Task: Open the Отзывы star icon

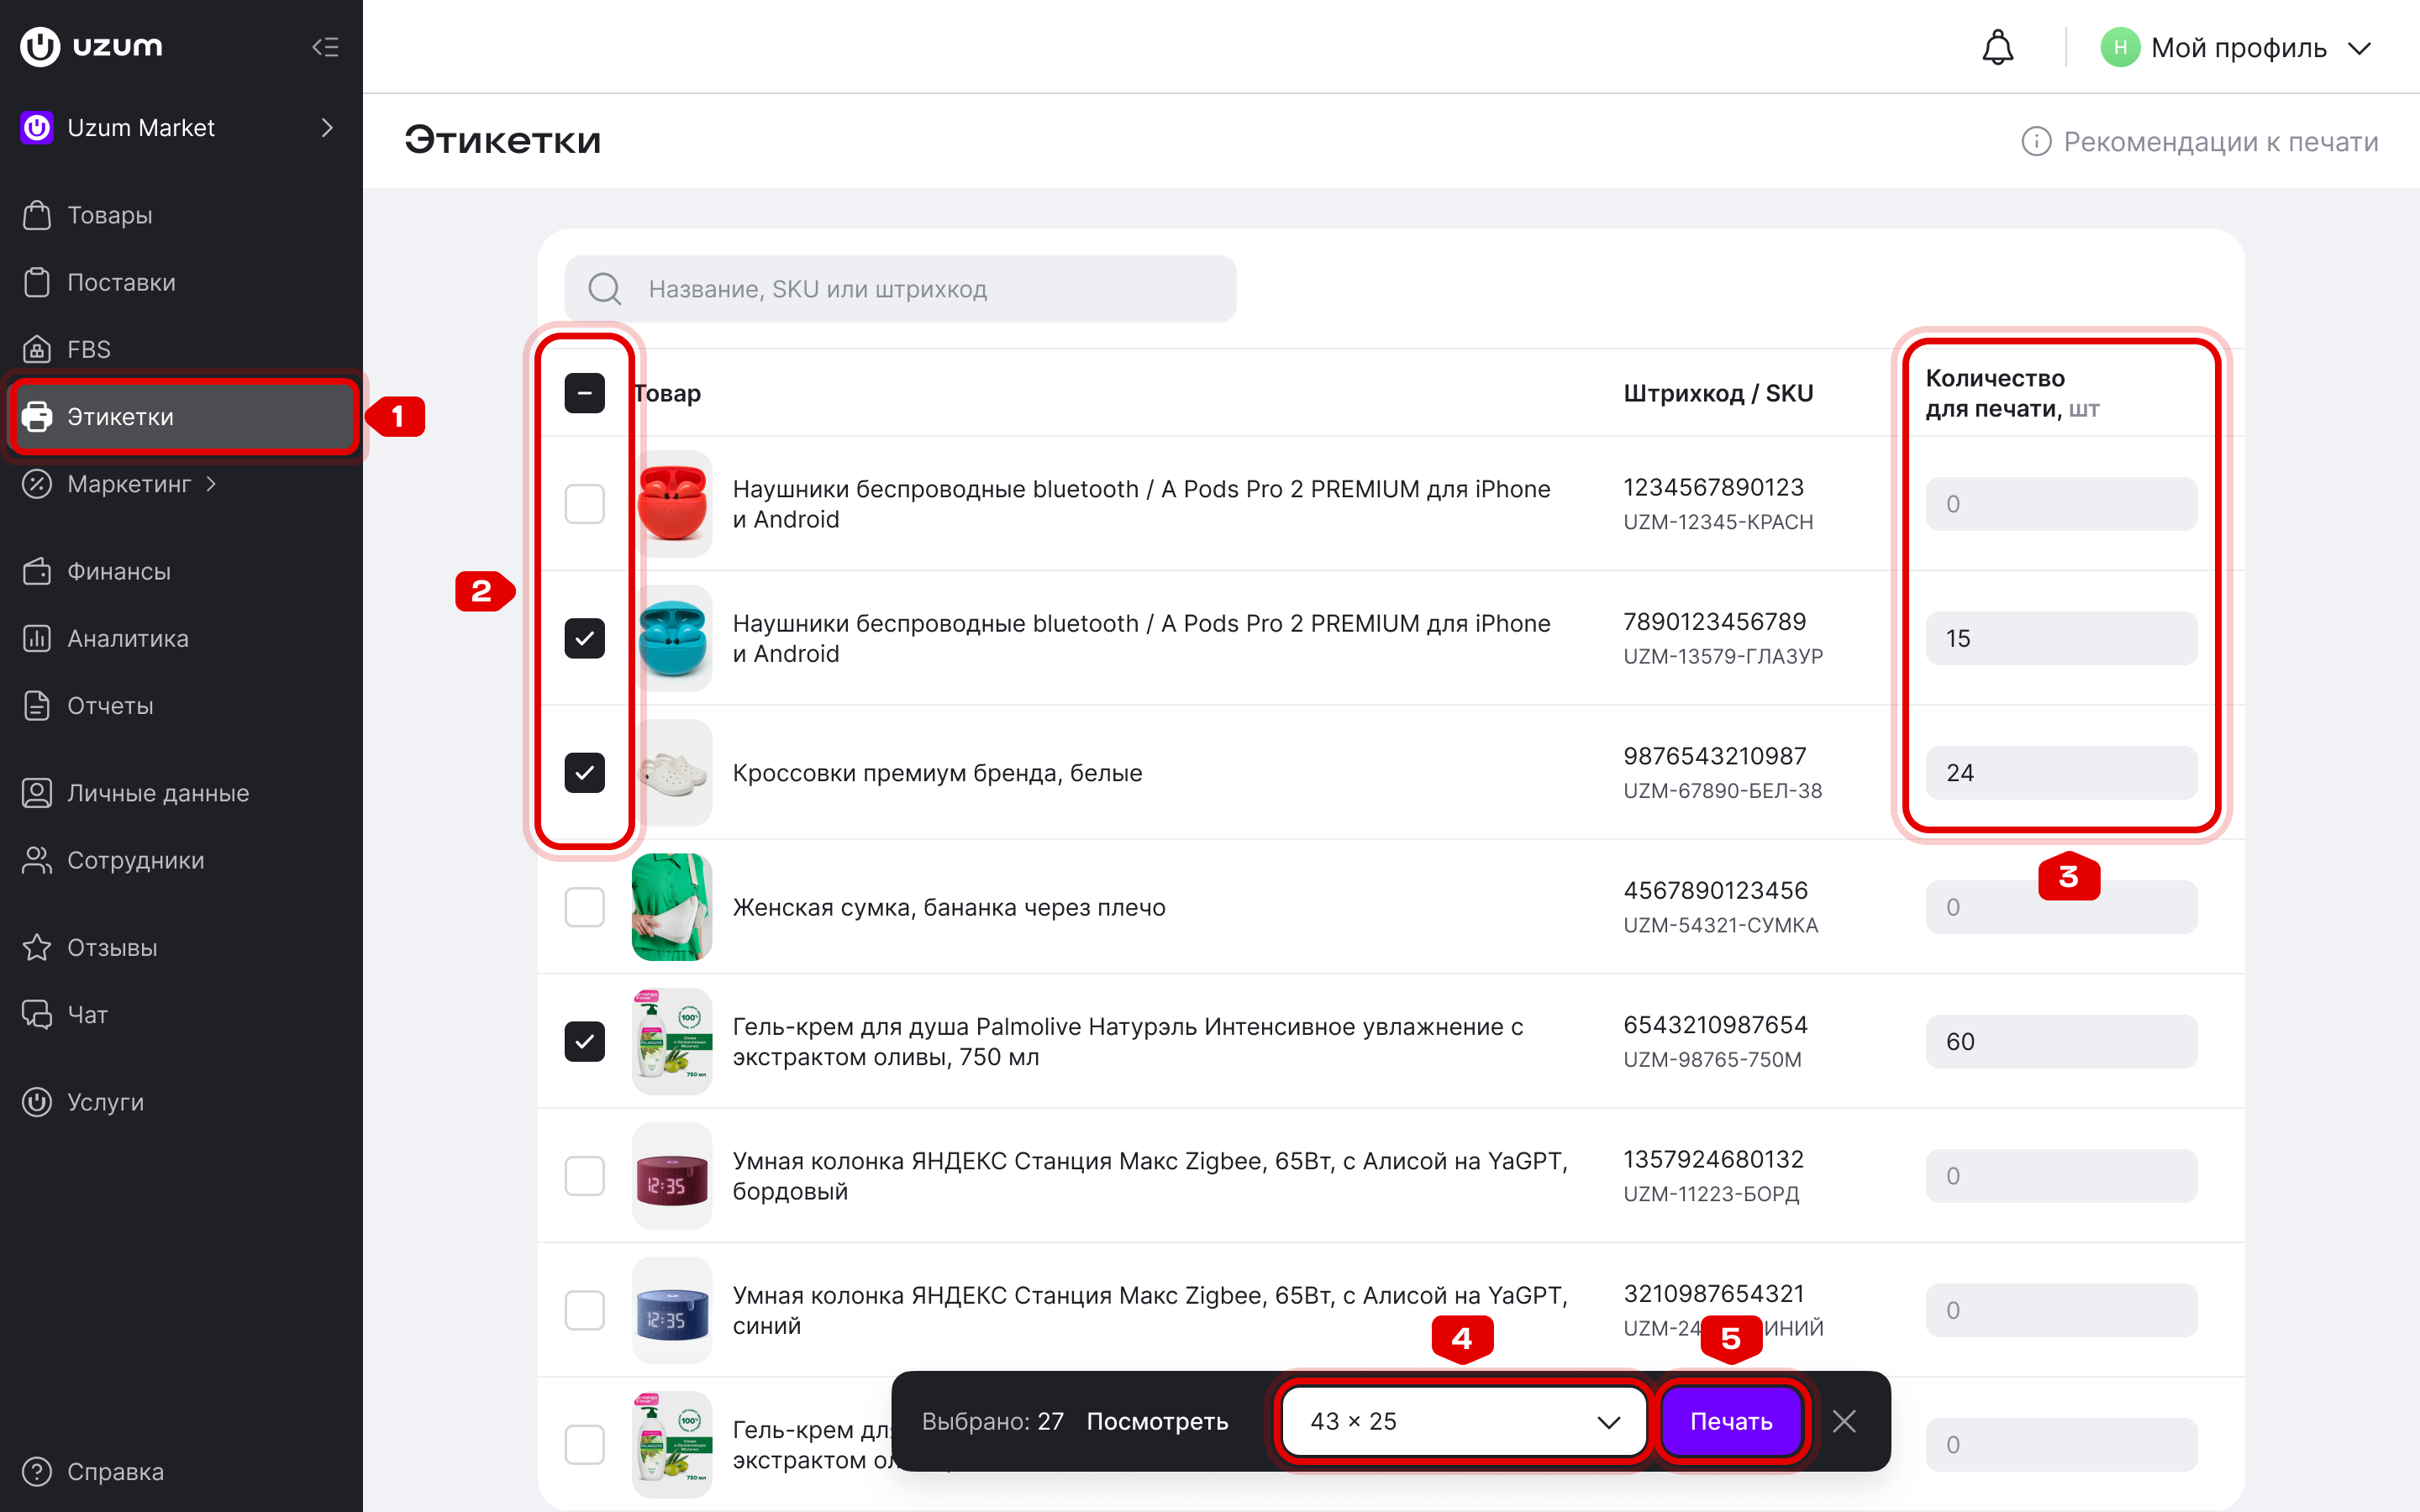Action: point(37,947)
